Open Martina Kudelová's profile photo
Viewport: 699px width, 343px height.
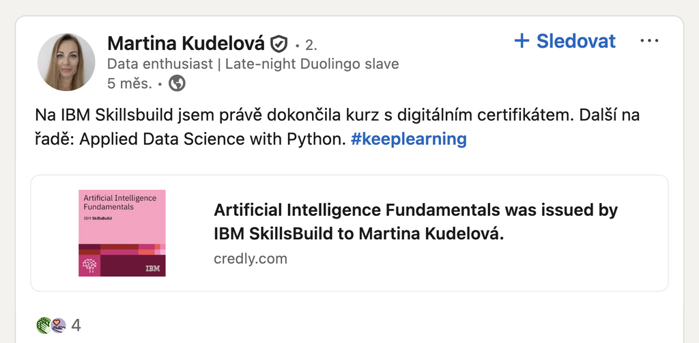coord(66,62)
